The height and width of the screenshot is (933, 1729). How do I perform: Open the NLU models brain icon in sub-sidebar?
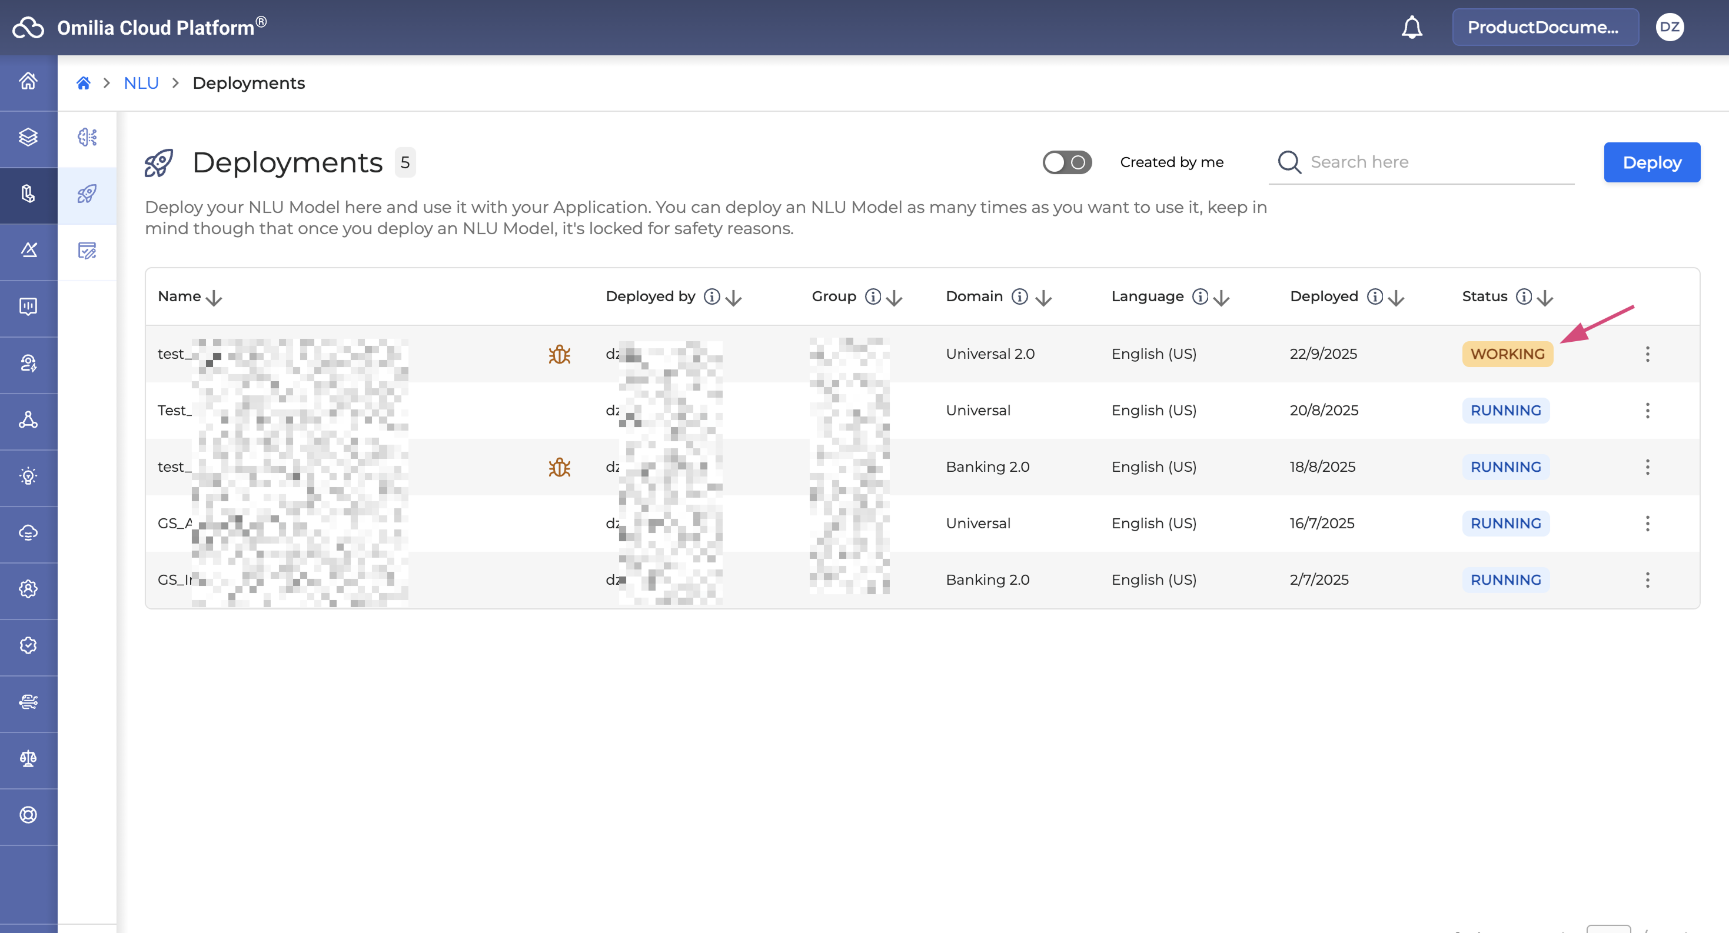click(87, 138)
